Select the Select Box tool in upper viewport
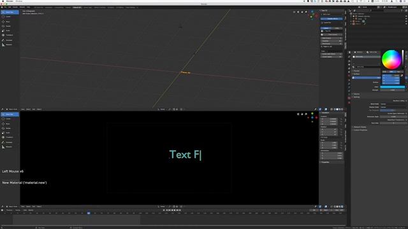 pos(10,12)
